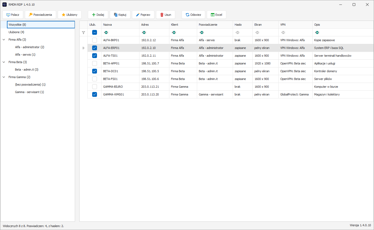This screenshot has width=374, height=230.
Task: Open the Klient column filter operator icon
Action: 174,32
